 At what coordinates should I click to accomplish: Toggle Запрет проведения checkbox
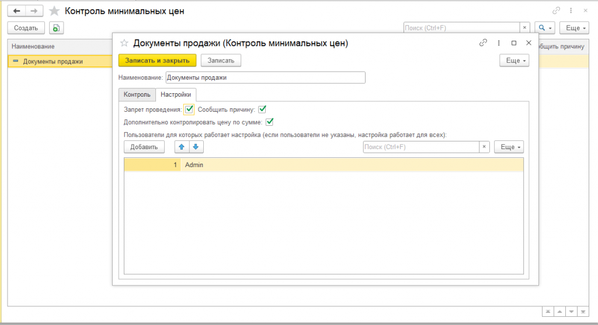(x=189, y=109)
